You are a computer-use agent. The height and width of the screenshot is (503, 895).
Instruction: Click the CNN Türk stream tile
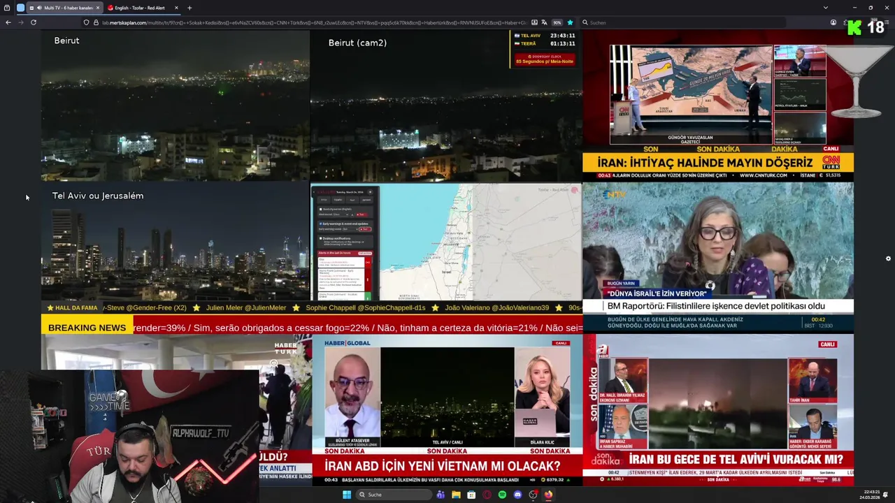[x=718, y=105]
